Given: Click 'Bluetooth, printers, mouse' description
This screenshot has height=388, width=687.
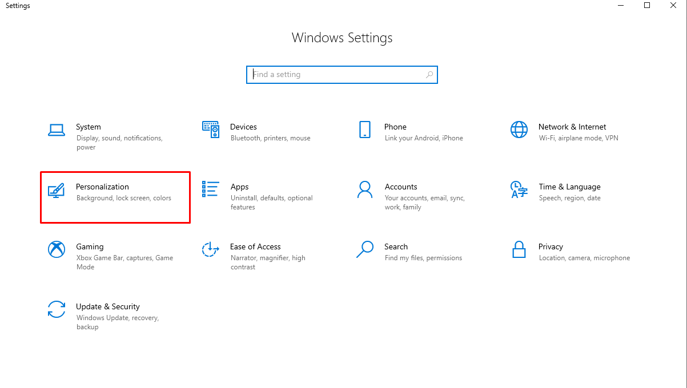Looking at the screenshot, I should tap(271, 138).
